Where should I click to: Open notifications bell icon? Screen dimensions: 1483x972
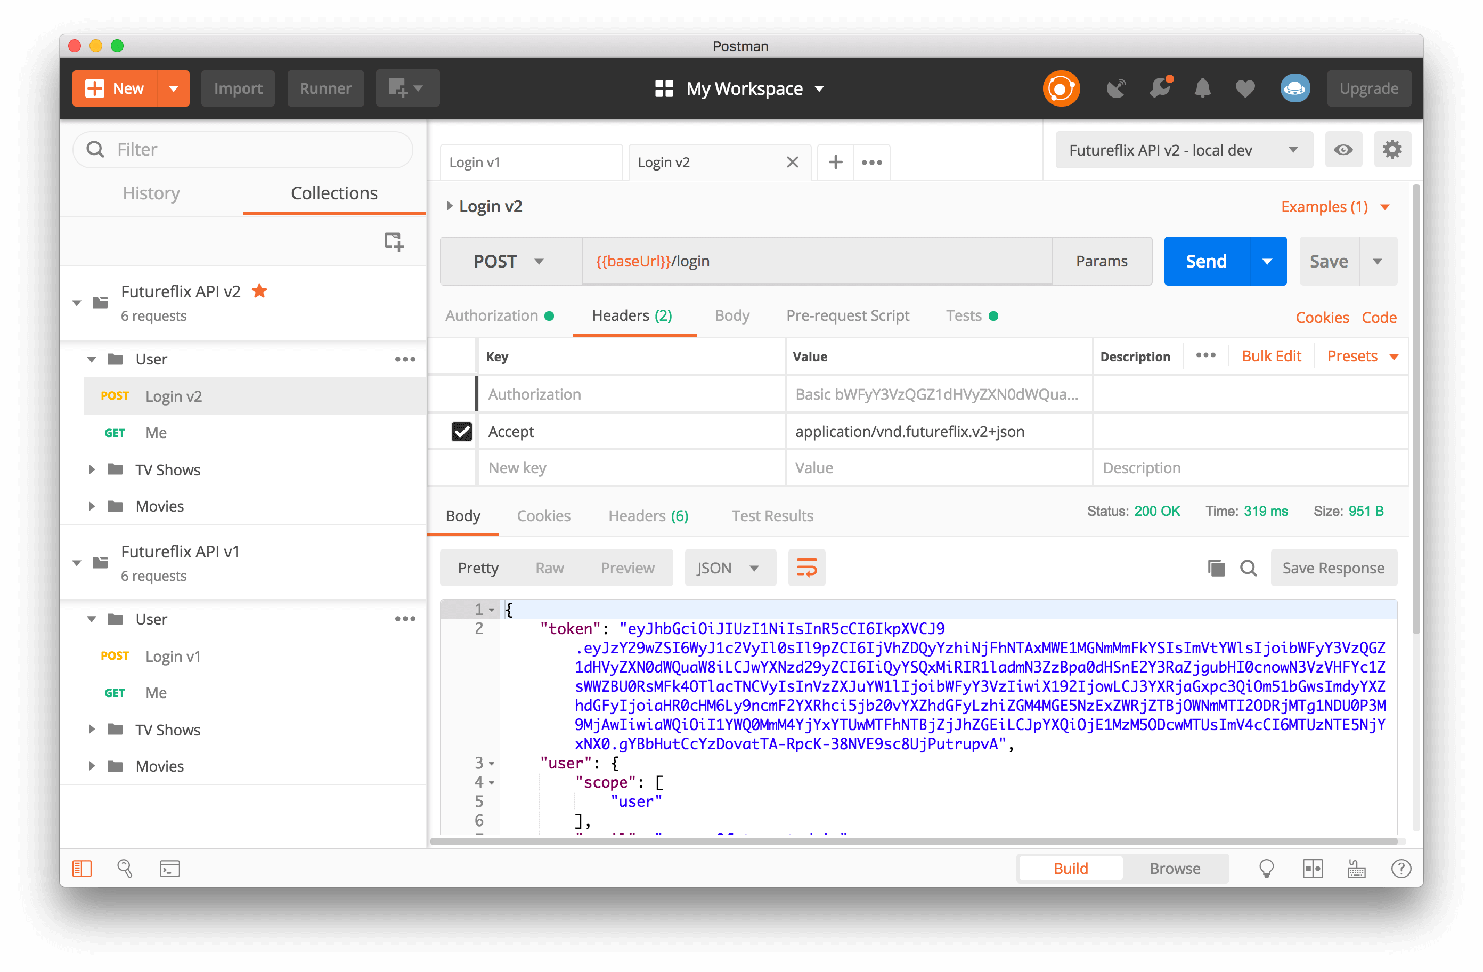point(1202,88)
